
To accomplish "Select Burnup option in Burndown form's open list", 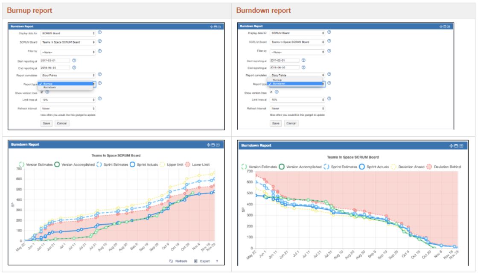I will (295, 80).
